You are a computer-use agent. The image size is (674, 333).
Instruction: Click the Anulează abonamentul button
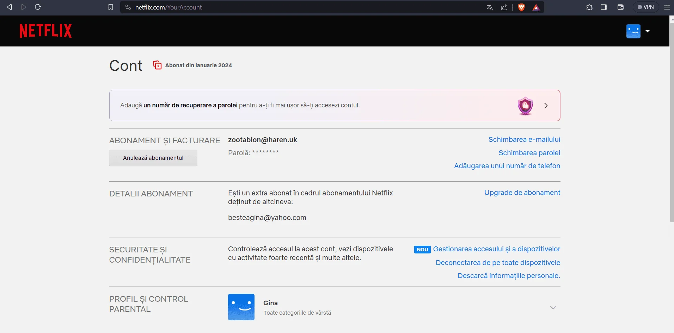point(153,158)
